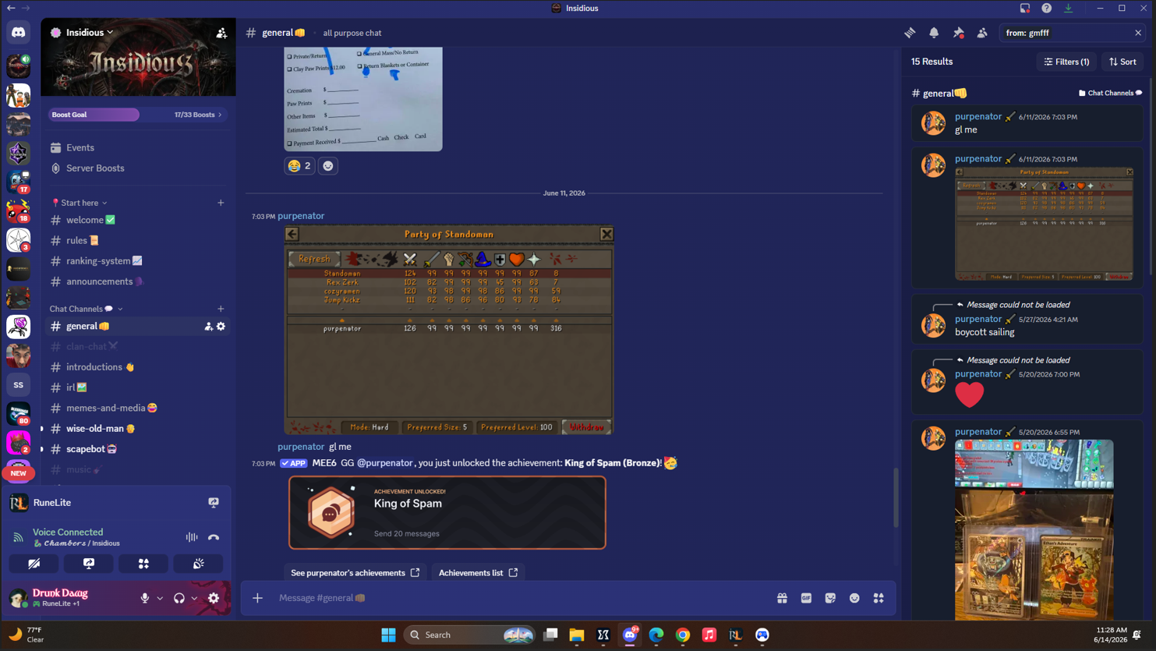Clear the search query with the X
This screenshot has width=1156, height=651.
1138,33
